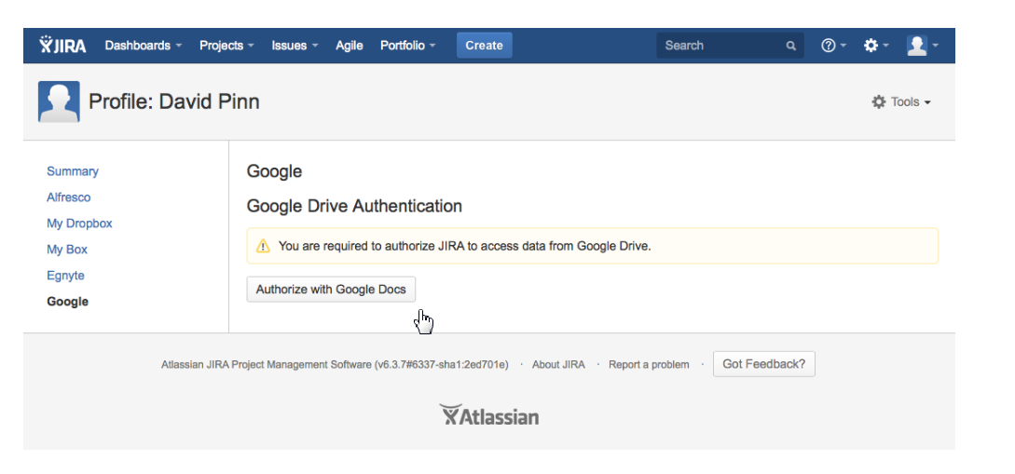
Task: Click David Pinn's profile avatar picture
Action: (x=59, y=102)
